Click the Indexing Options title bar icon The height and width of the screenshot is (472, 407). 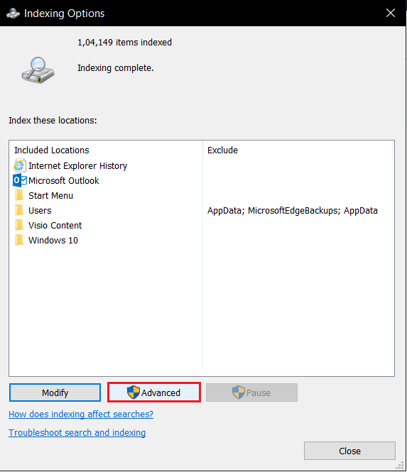pos(13,13)
